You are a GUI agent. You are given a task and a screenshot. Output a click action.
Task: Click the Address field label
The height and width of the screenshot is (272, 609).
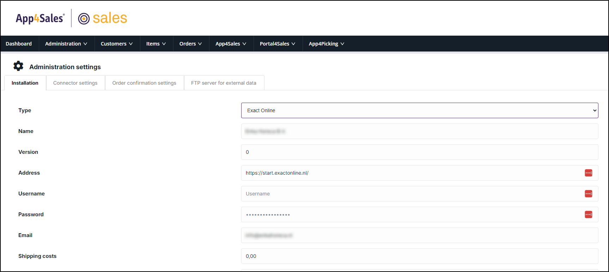[x=29, y=173]
